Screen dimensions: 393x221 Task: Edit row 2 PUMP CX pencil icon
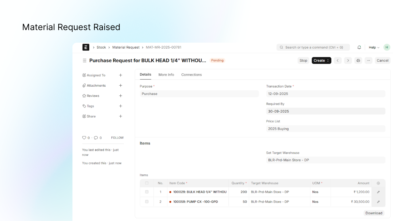coord(378,202)
